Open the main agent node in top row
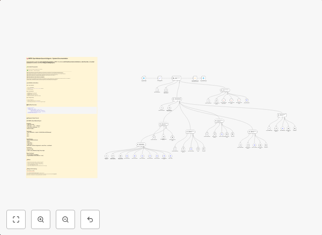This screenshot has width=322, height=235. 177,78
